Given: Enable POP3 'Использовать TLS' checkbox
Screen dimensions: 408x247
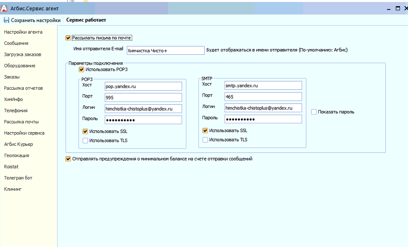Looking at the screenshot, I should pos(85,141).
